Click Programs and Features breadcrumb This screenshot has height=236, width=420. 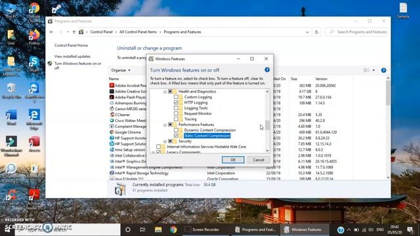[x=182, y=32]
